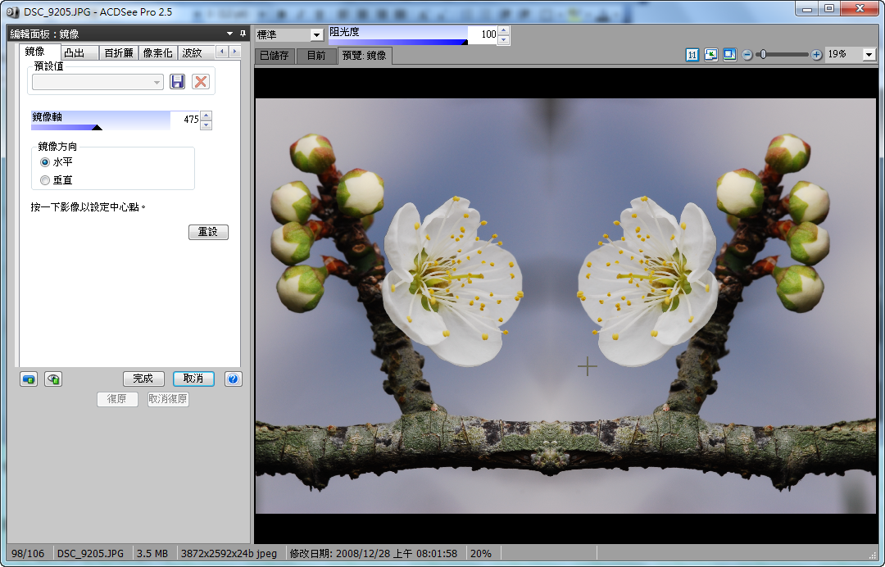Pin the edit panel with the pushpin
Image resolution: width=885 pixels, height=567 pixels.
[243, 34]
